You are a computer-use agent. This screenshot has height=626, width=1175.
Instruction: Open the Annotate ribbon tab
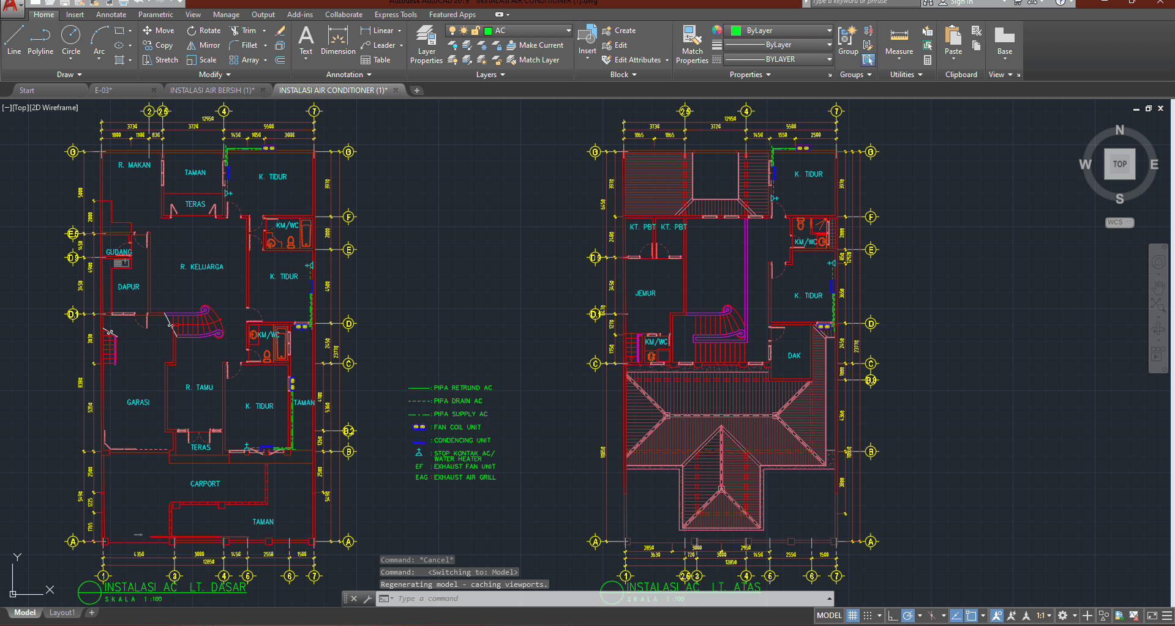point(111,15)
